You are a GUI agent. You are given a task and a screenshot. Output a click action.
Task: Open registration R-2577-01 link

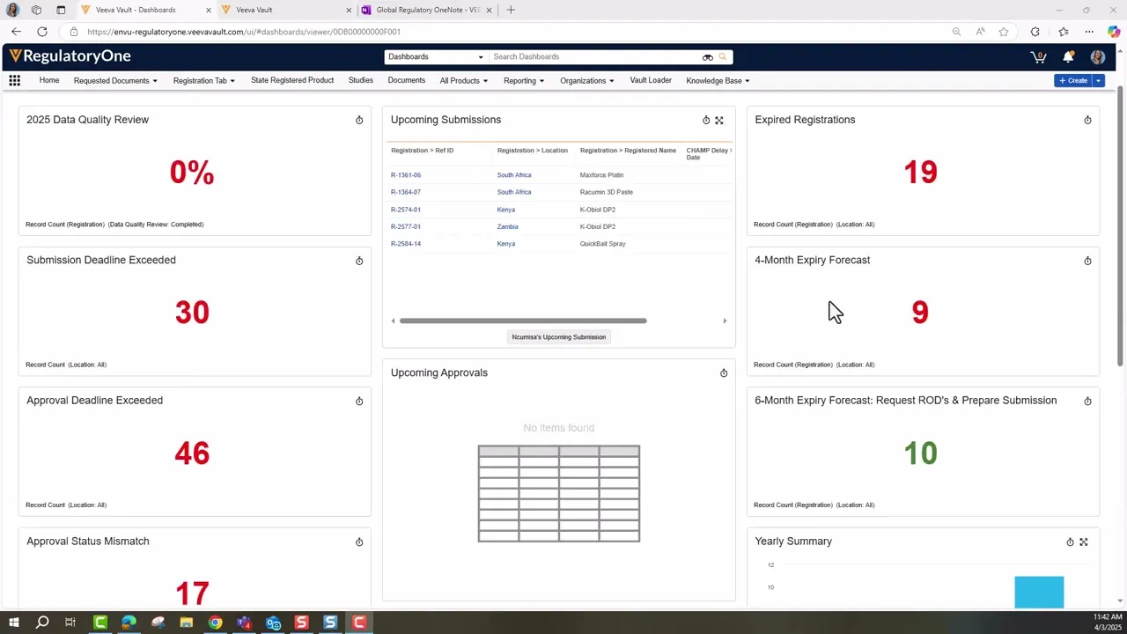[406, 226]
